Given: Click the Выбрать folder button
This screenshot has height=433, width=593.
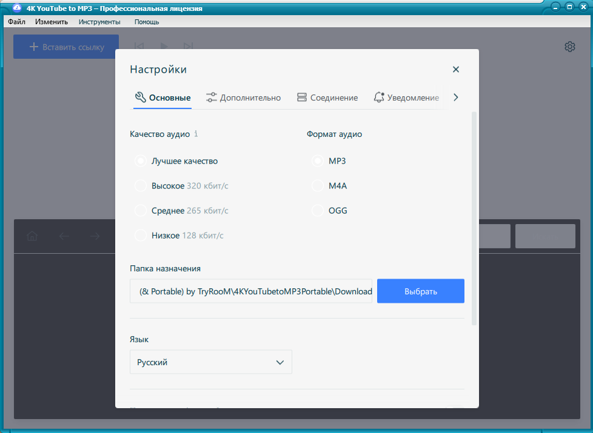Looking at the screenshot, I should pyautogui.click(x=421, y=291).
